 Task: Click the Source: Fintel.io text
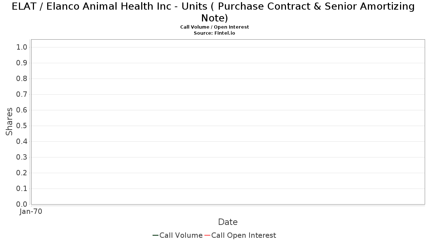click(x=214, y=33)
